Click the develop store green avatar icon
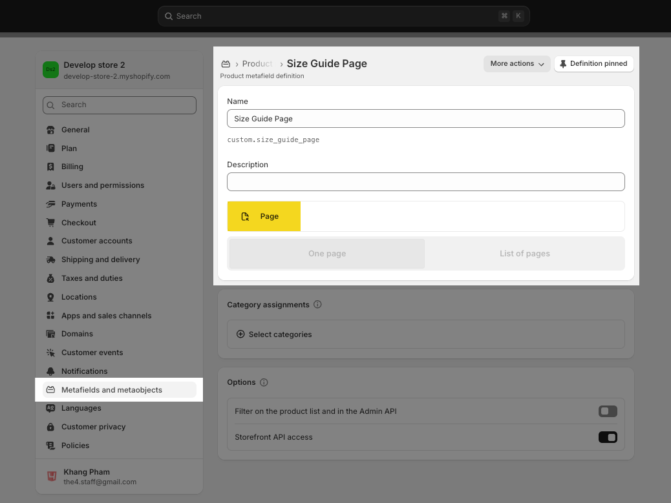Image resolution: width=671 pixels, height=503 pixels. tap(50, 70)
